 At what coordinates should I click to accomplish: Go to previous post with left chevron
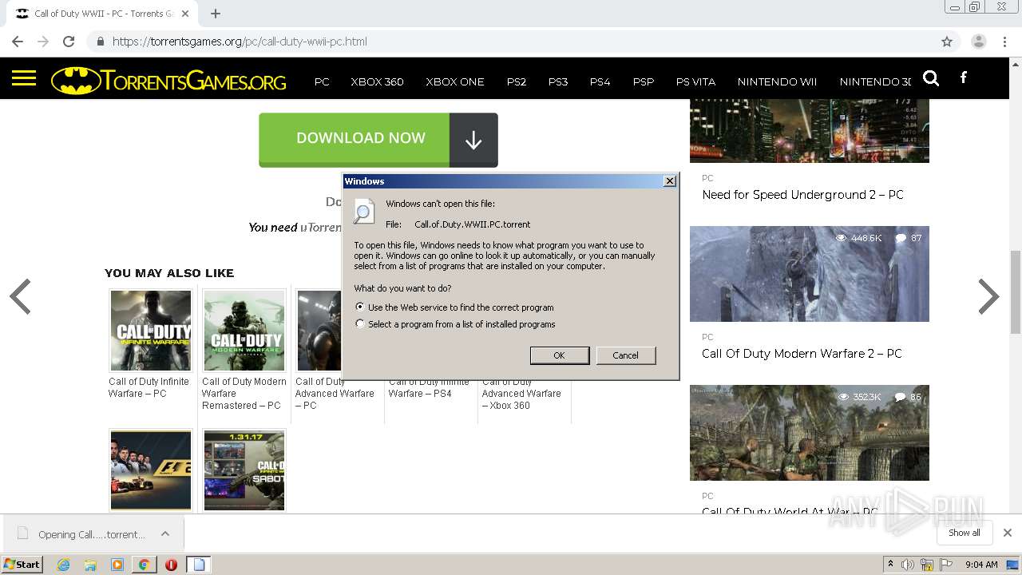pos(20,297)
